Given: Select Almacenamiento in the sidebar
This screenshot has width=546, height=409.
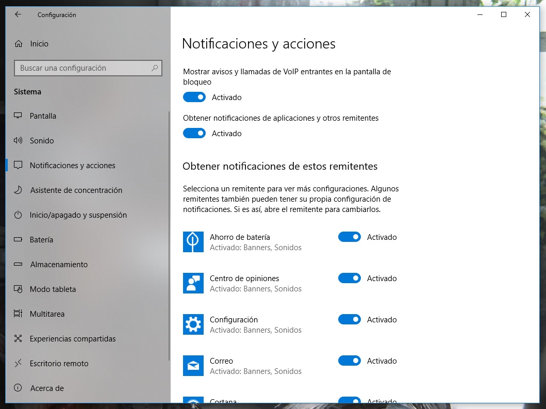Looking at the screenshot, I should tap(59, 265).
